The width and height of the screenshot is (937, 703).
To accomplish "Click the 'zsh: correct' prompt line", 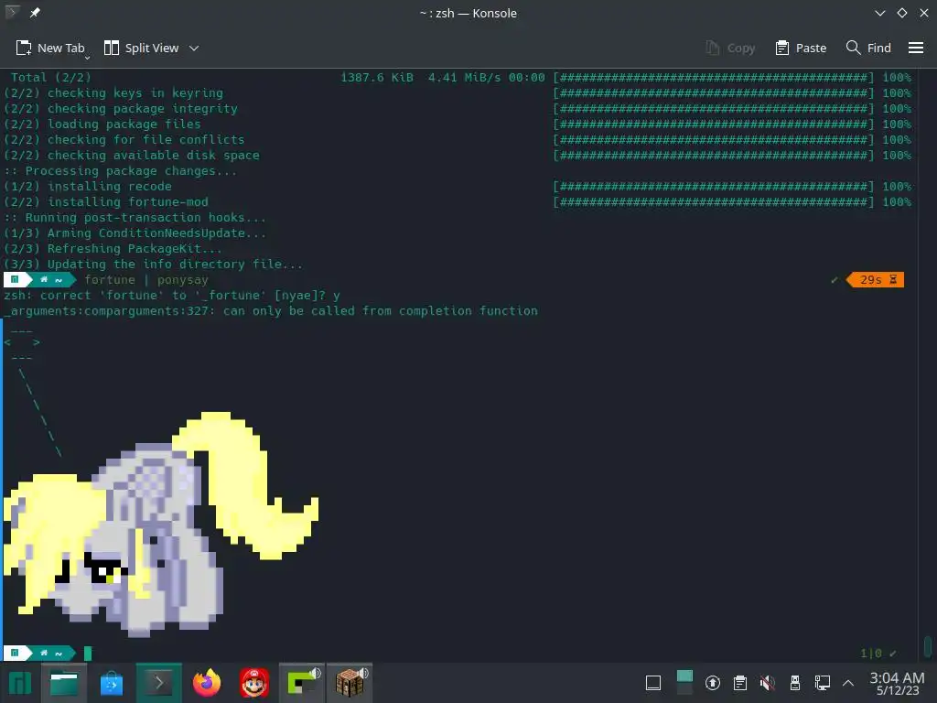I will [x=171, y=296].
